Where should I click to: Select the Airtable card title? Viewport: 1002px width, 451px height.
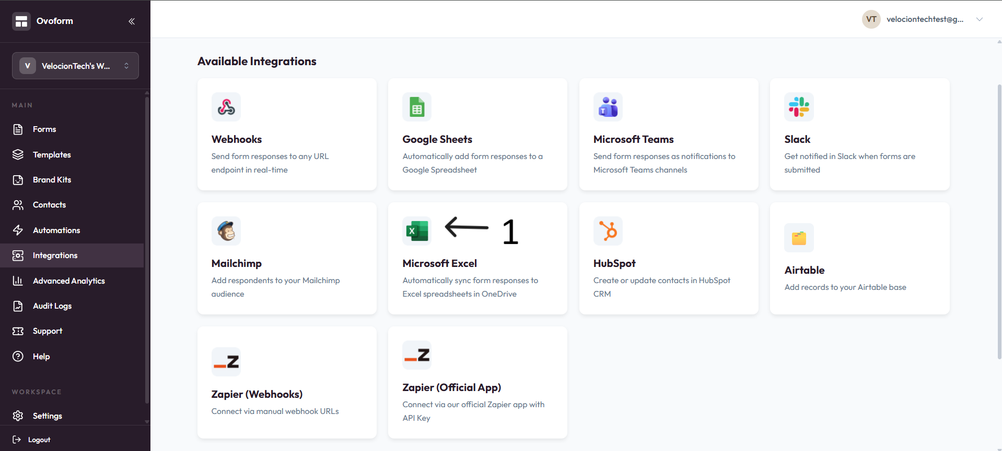[x=805, y=270]
